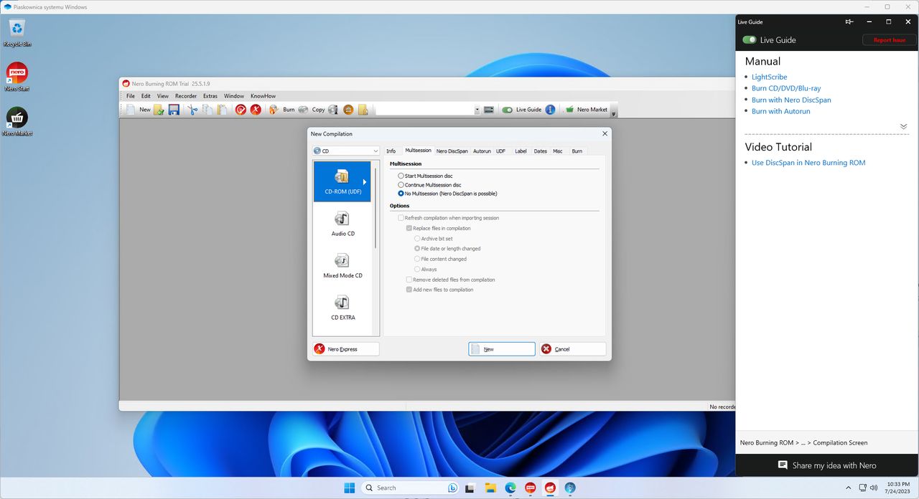Click the blue Info toolbar icon
The image size is (919, 499).
pos(550,110)
